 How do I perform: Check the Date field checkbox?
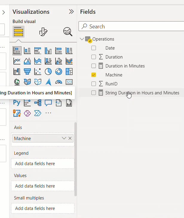[x=94, y=48]
